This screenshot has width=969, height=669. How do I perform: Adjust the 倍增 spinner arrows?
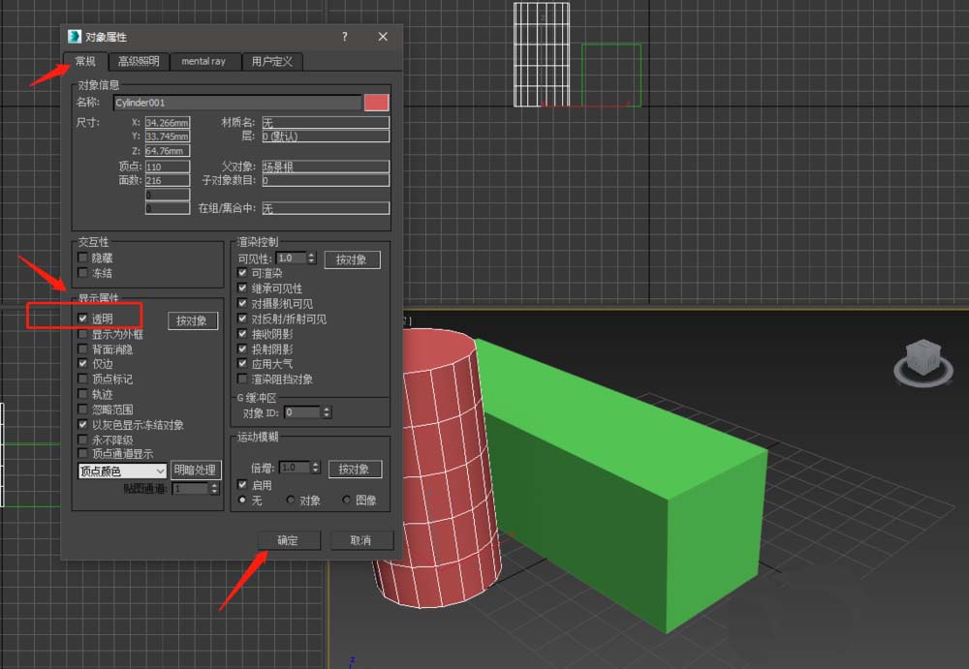pos(316,468)
